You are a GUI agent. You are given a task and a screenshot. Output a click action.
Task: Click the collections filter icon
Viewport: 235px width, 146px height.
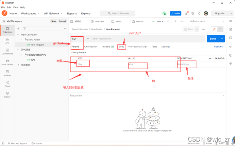(25, 29)
